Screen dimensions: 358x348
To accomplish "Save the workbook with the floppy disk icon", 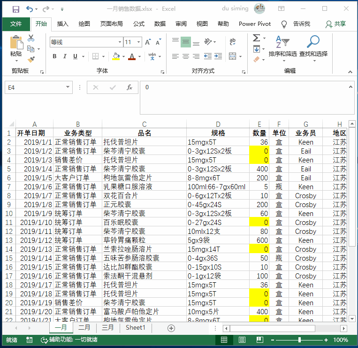I will tap(16, 9).
